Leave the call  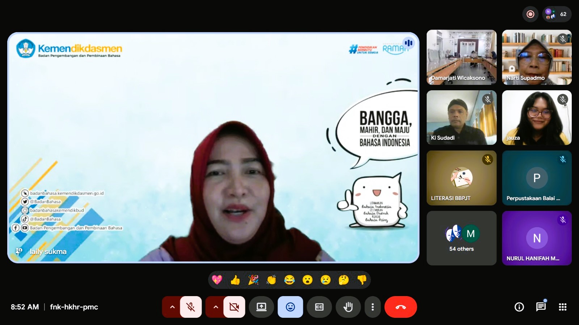[x=401, y=307]
